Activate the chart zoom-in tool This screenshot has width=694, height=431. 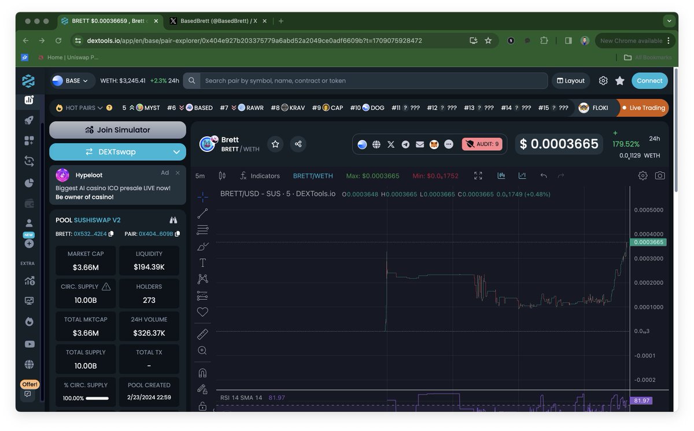click(202, 351)
